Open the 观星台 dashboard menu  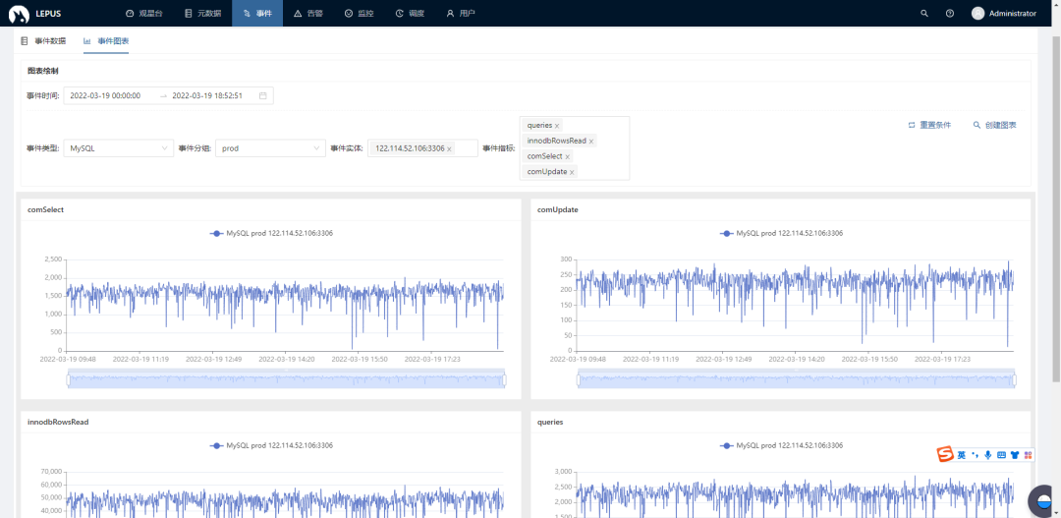coord(143,14)
